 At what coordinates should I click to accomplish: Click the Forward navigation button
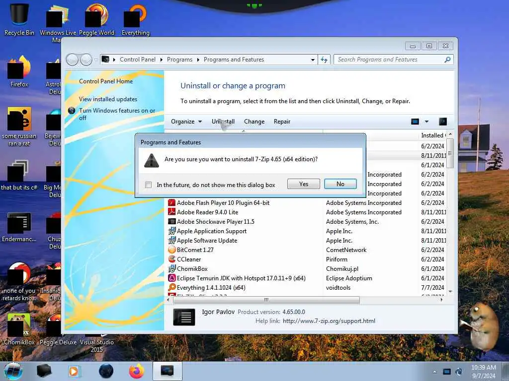point(86,60)
